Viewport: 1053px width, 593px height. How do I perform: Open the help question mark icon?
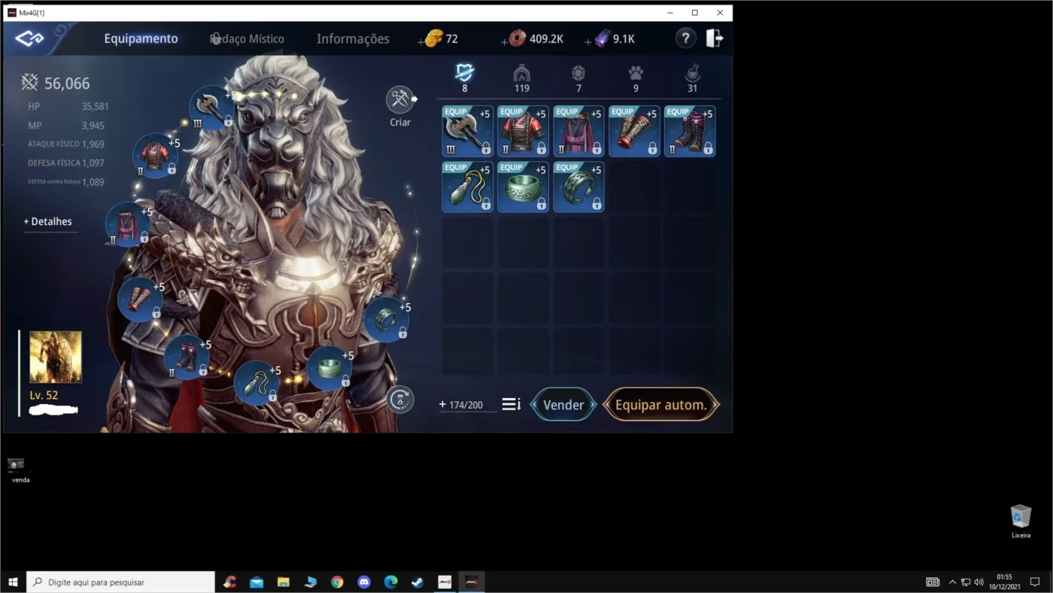pyautogui.click(x=685, y=38)
